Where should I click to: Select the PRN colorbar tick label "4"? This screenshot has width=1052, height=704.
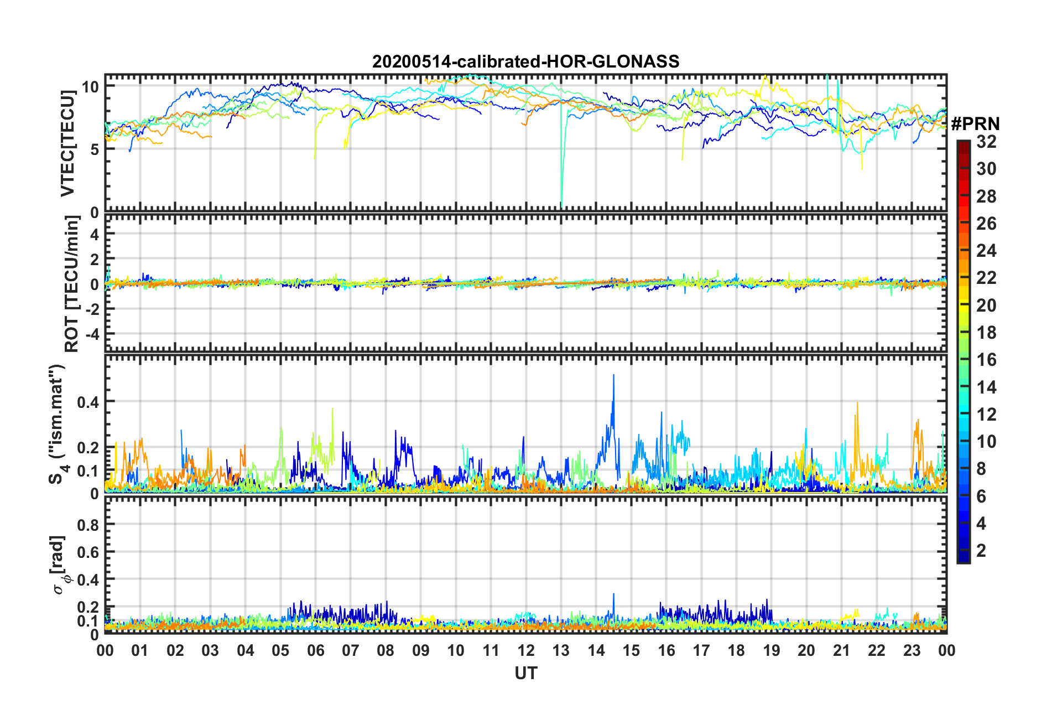coord(981,524)
